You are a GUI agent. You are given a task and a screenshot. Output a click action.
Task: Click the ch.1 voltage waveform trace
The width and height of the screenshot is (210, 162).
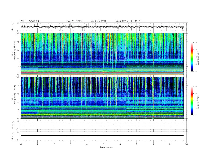tap(102, 27)
